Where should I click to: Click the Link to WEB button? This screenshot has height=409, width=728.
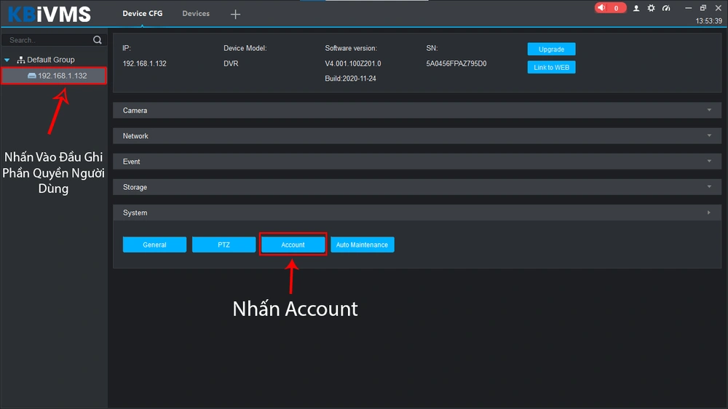coord(551,67)
